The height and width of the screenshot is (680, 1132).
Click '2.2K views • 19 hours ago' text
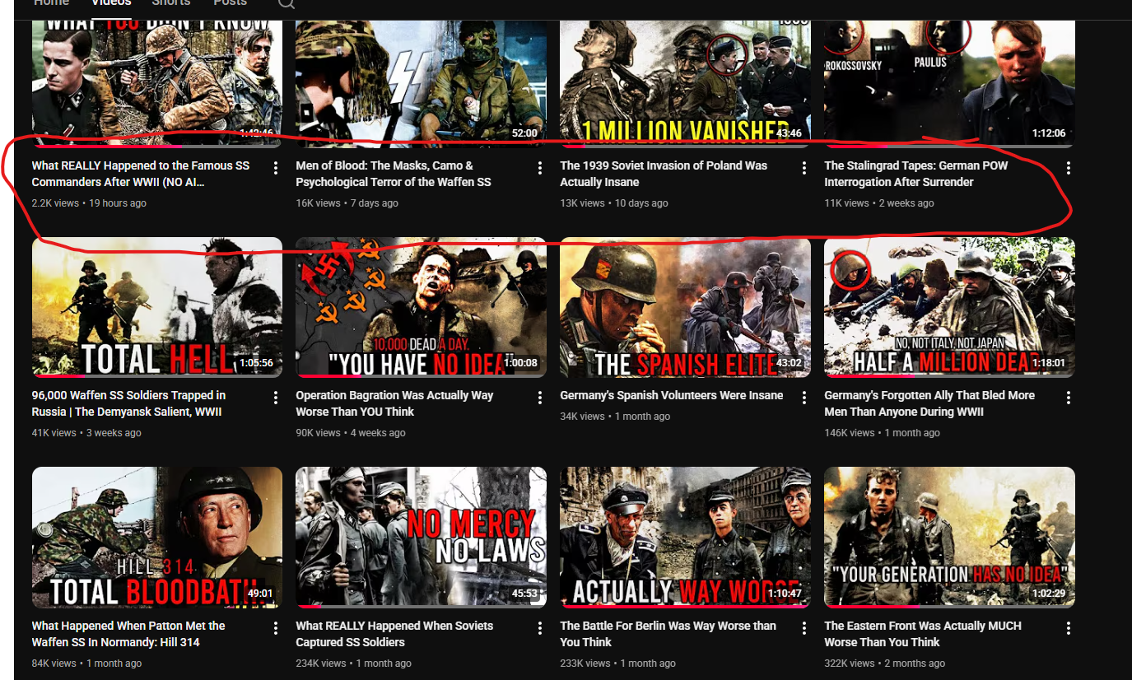(x=90, y=203)
